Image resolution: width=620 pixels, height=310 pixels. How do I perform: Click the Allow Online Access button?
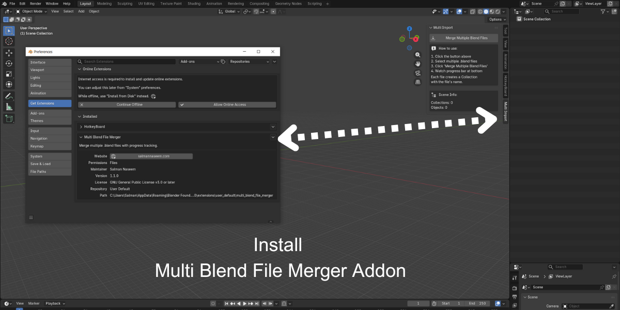[x=227, y=104]
